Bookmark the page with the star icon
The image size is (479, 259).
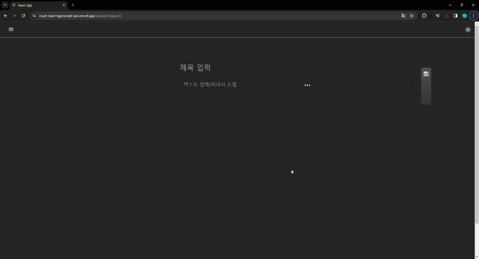click(411, 16)
